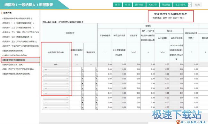Image resolution: width=208 pixels, height=124 pixels.
Task: Open second row's 营业税税率 dropdown arrow
Action: (97, 74)
